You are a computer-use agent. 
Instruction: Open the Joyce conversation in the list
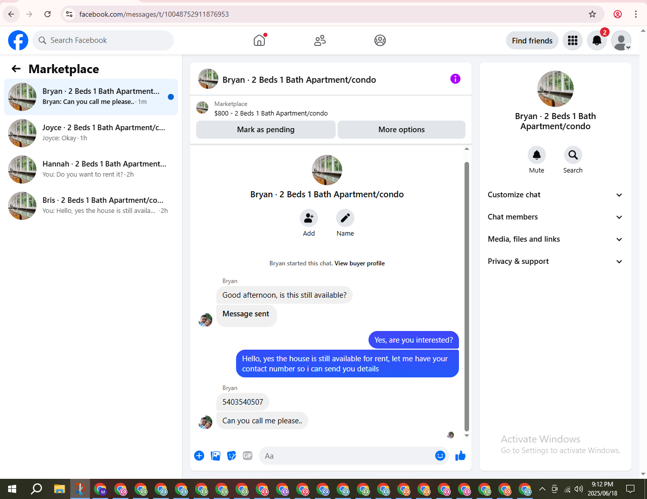point(91,133)
